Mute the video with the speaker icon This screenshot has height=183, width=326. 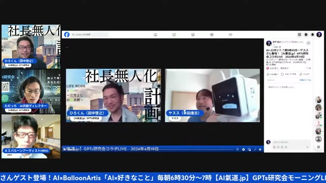260,149
